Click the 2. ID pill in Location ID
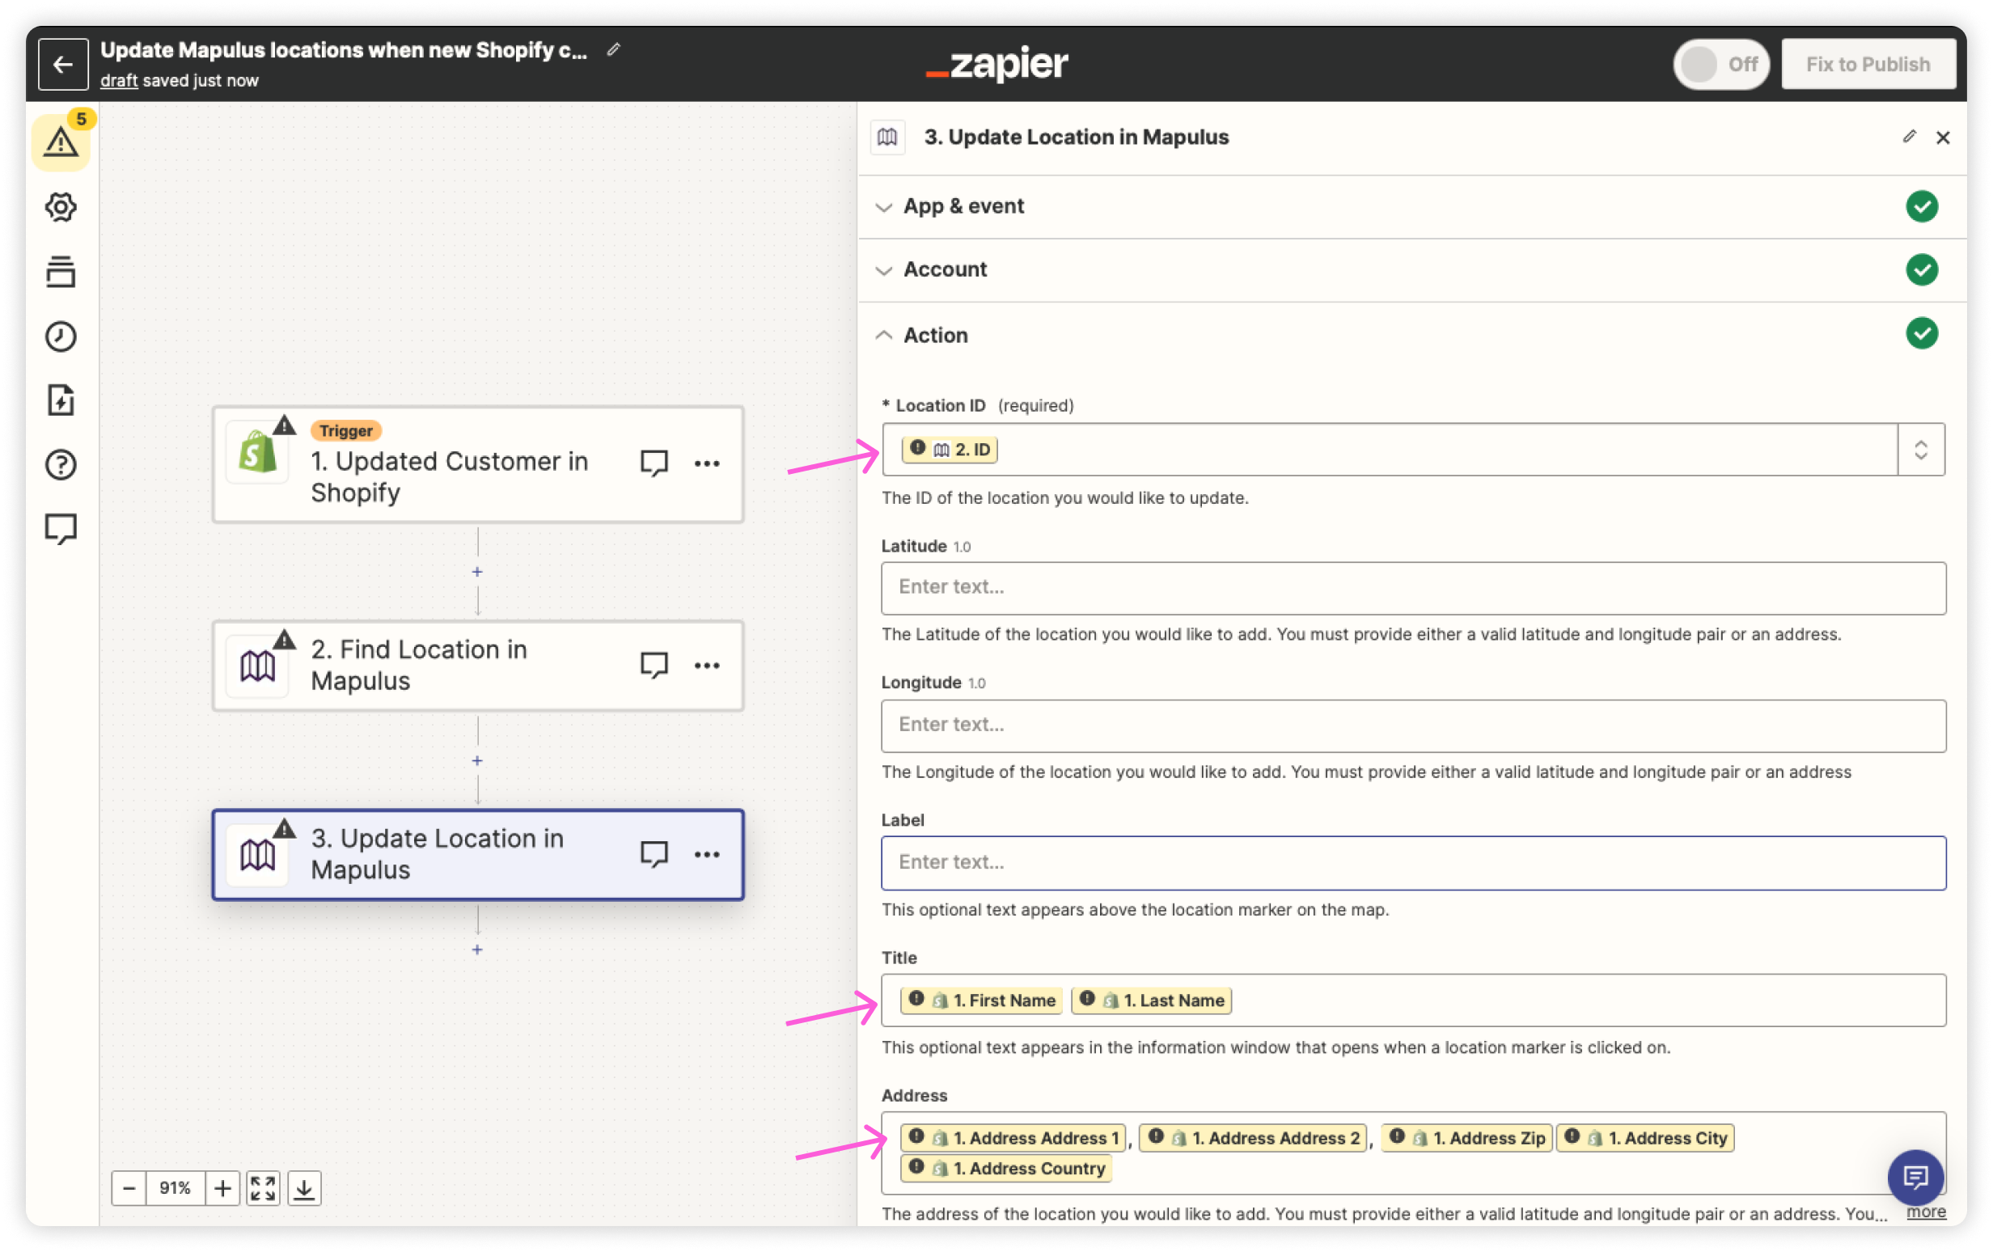Viewport: 1993px width, 1252px height. [950, 450]
